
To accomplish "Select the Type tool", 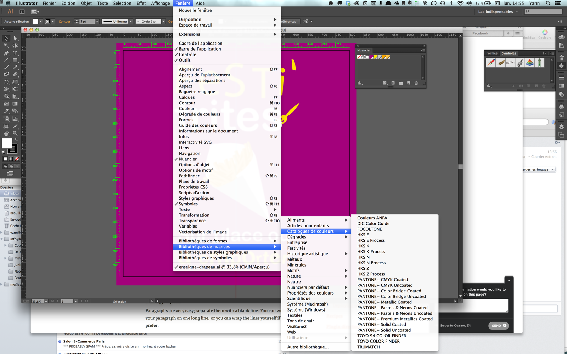I will pos(15,53).
